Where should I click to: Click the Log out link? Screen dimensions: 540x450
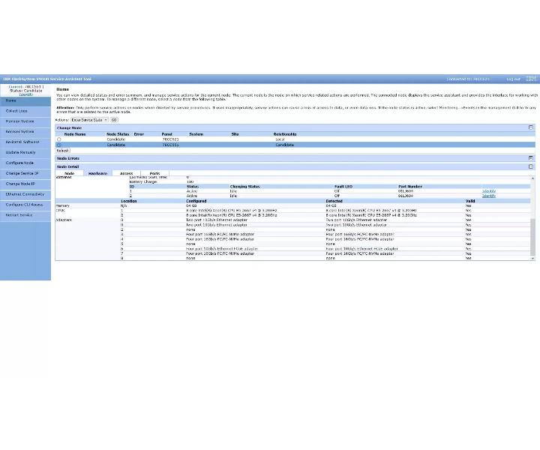click(x=513, y=79)
